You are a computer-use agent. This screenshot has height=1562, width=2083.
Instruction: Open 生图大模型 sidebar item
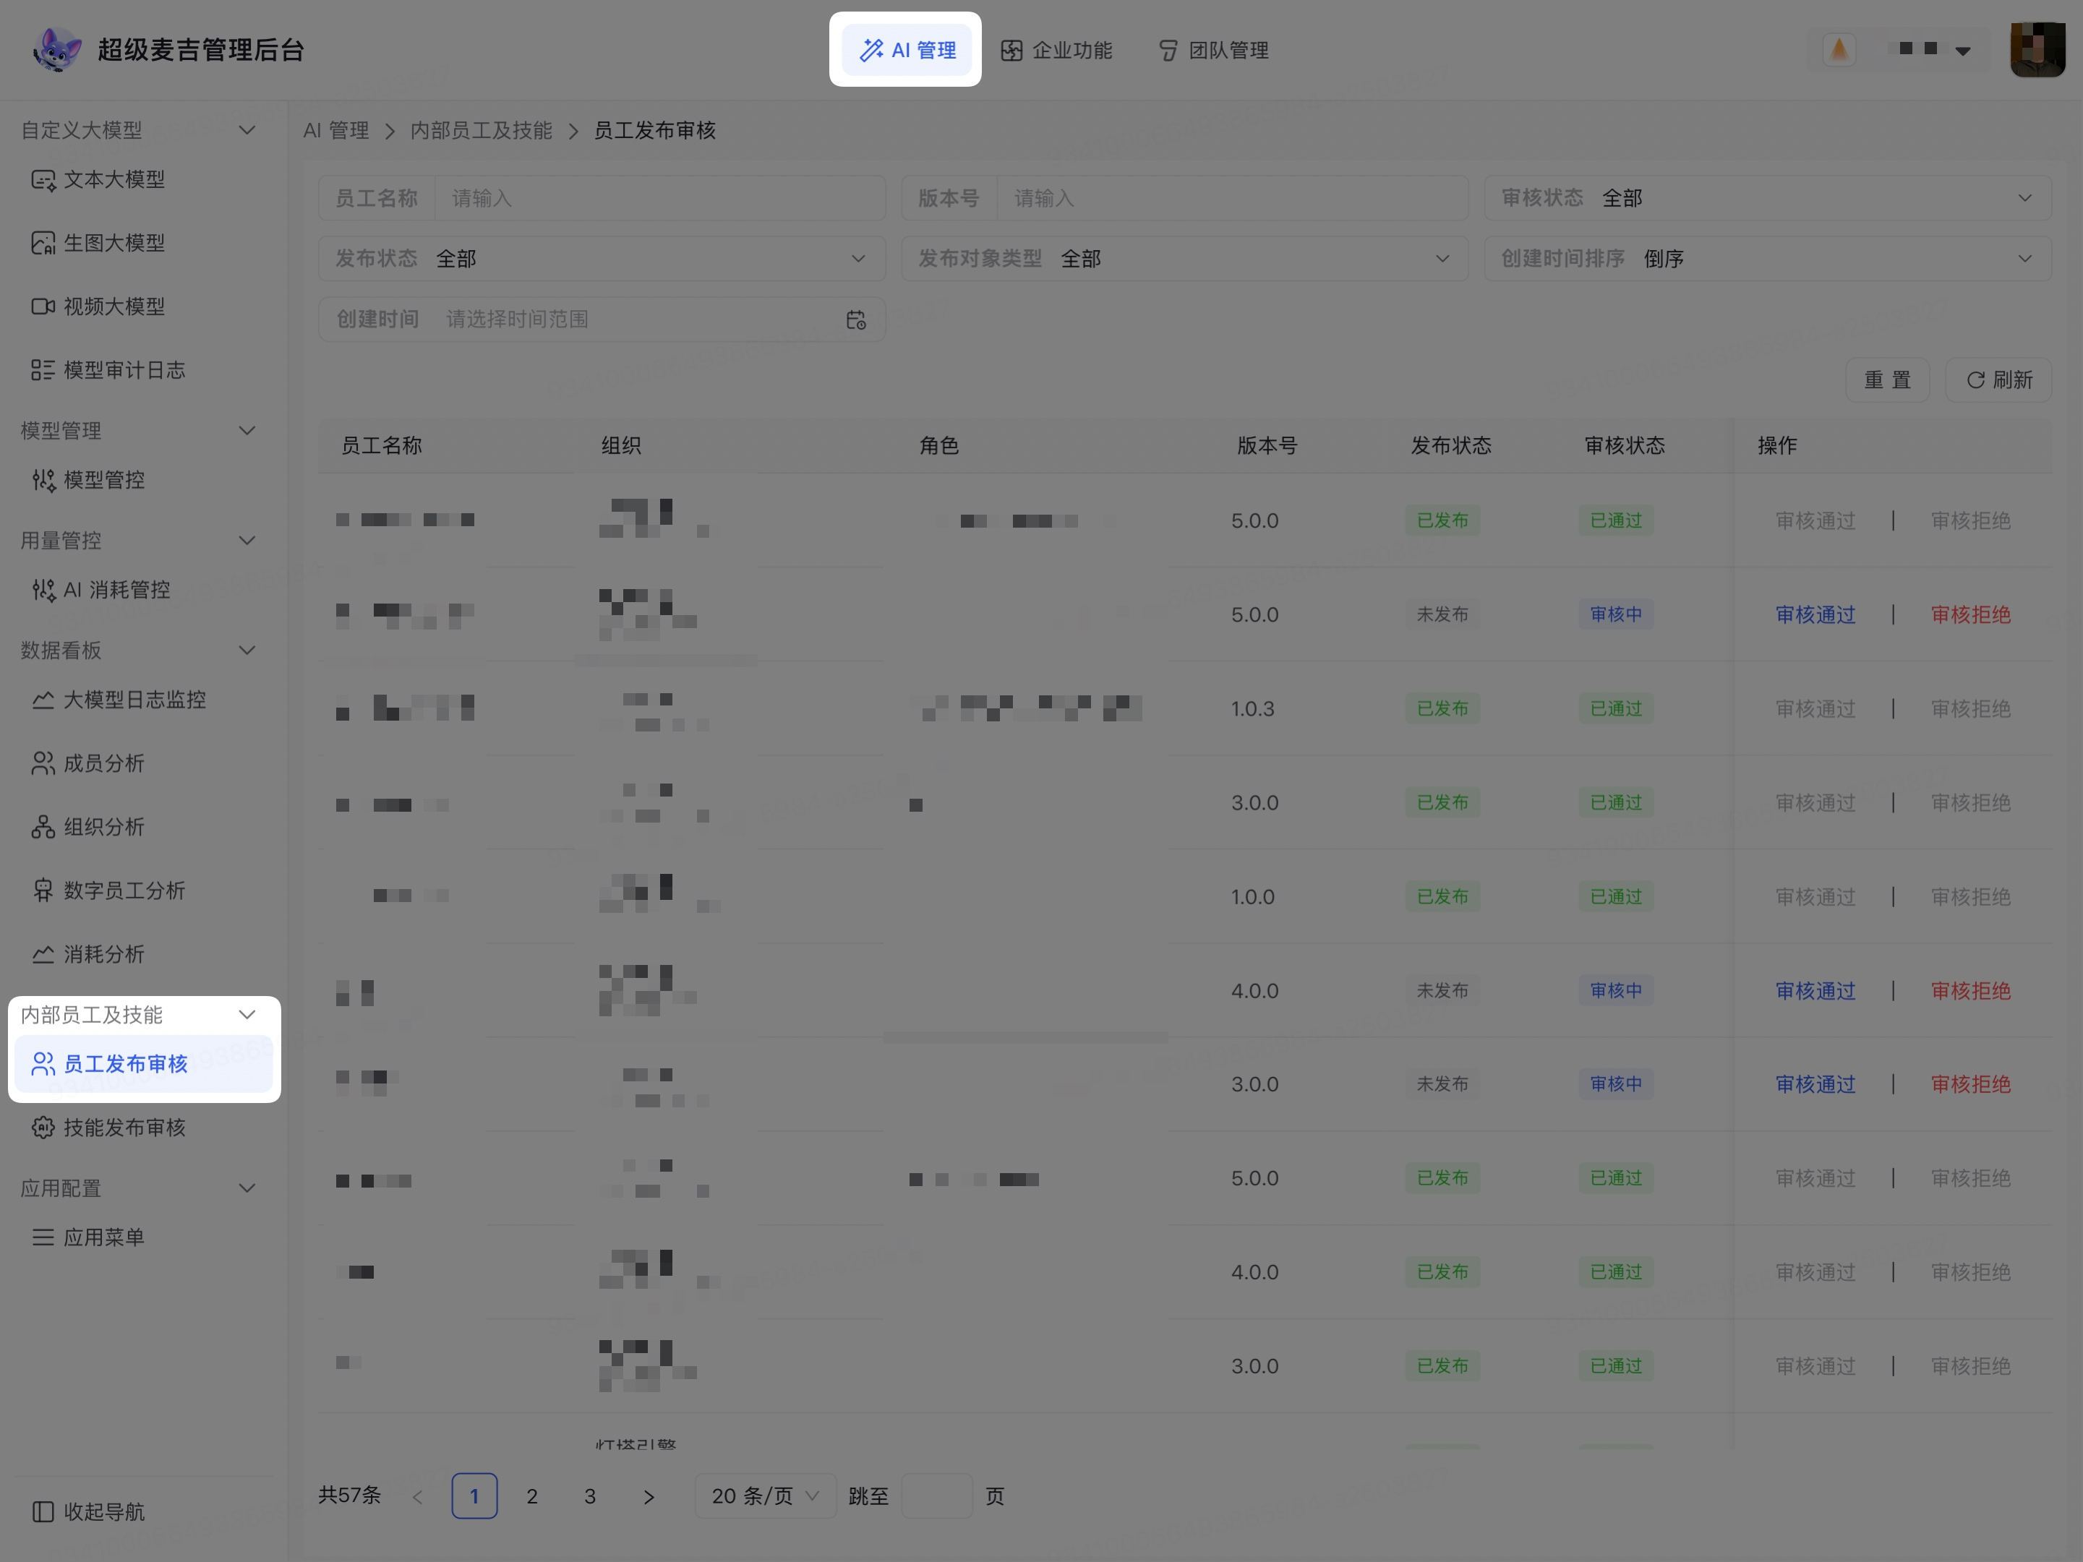click(x=143, y=243)
